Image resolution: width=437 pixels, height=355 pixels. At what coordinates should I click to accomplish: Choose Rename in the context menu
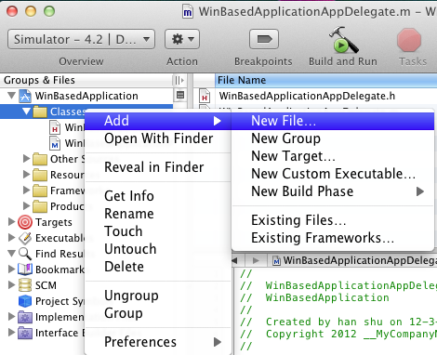[158, 214]
